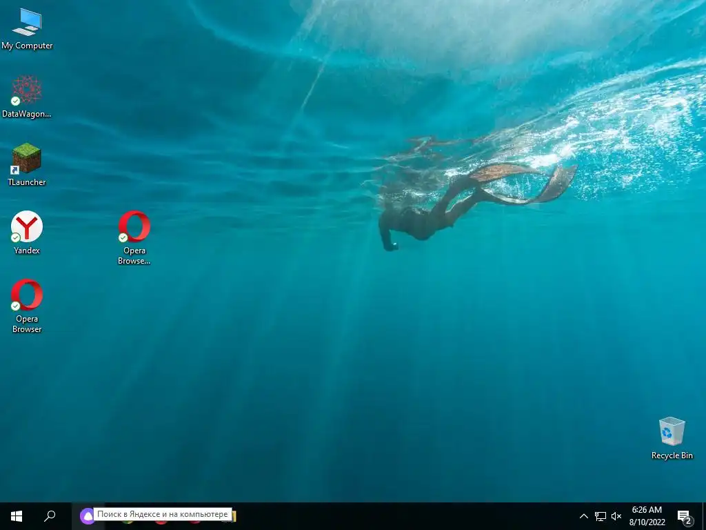
Task: Select the TLauncher Minecraft shortcut
Action: point(27,164)
